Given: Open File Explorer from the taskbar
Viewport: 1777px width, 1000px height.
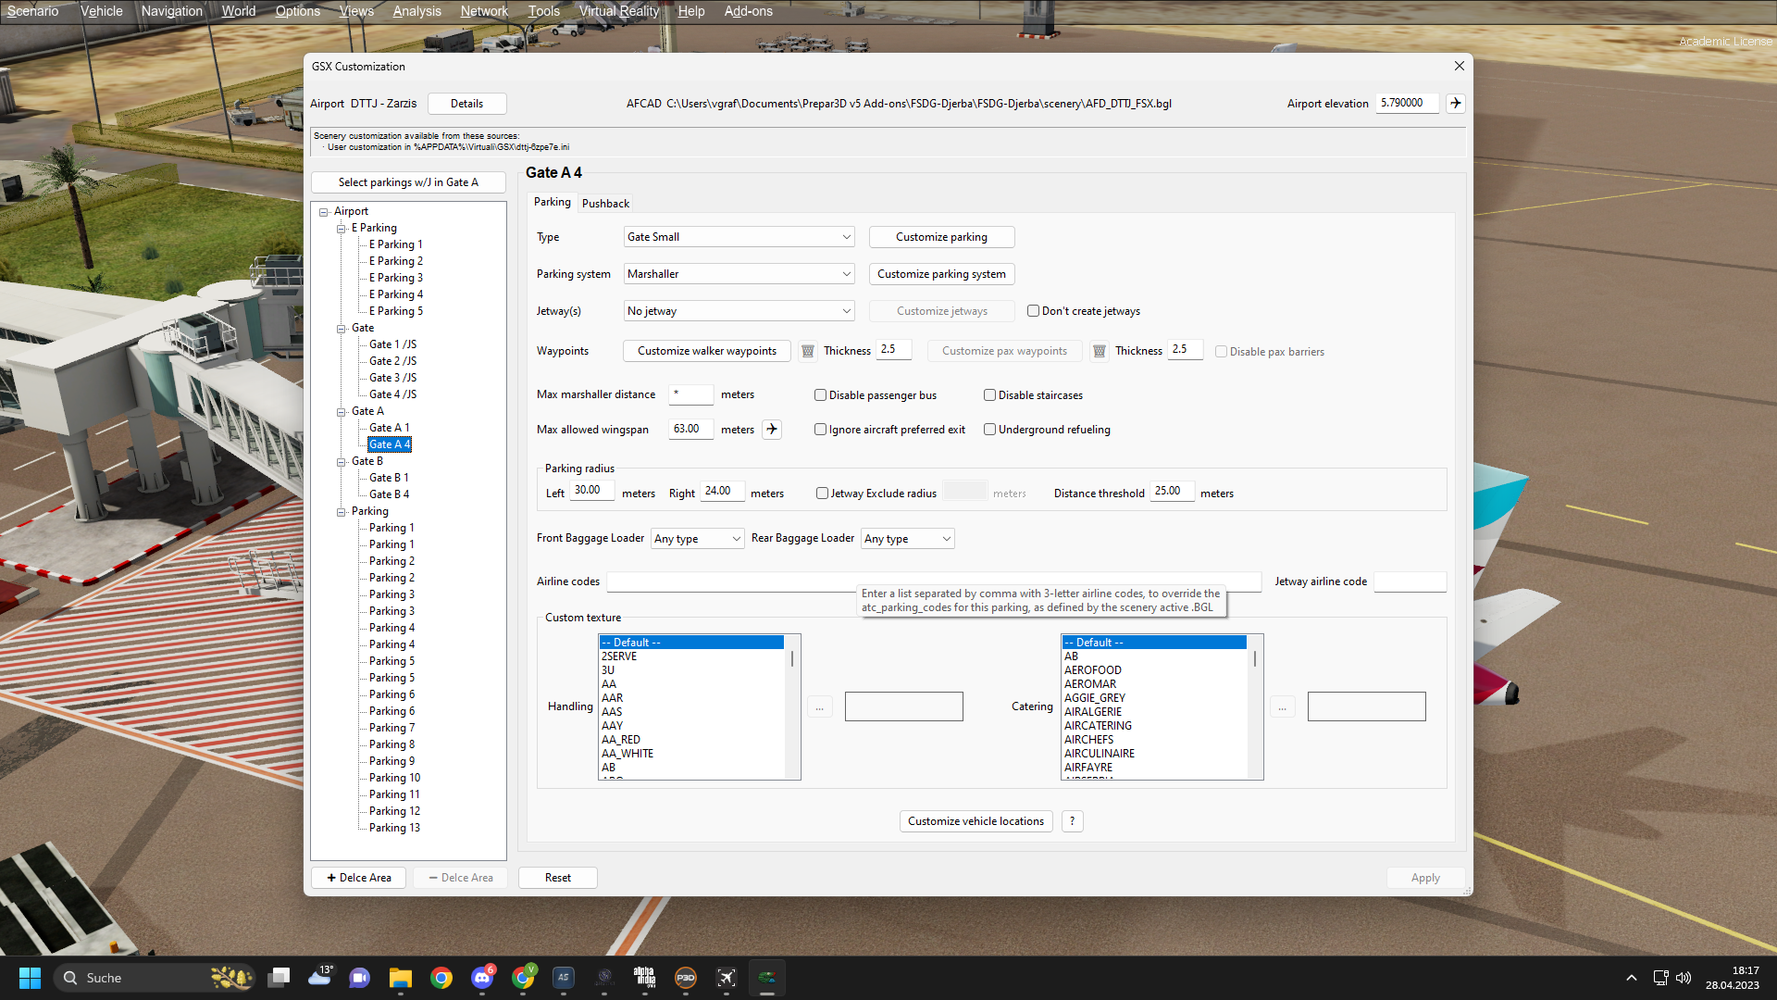Looking at the screenshot, I should (x=401, y=978).
